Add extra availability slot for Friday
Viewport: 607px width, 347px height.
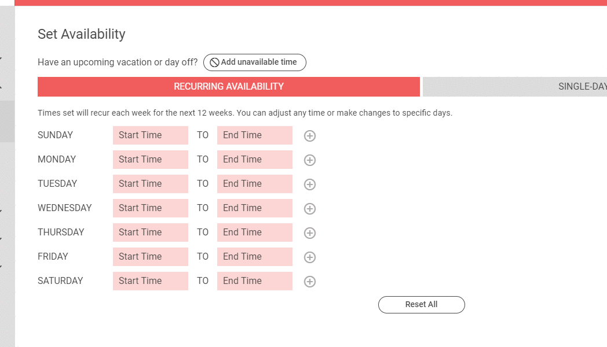310,257
